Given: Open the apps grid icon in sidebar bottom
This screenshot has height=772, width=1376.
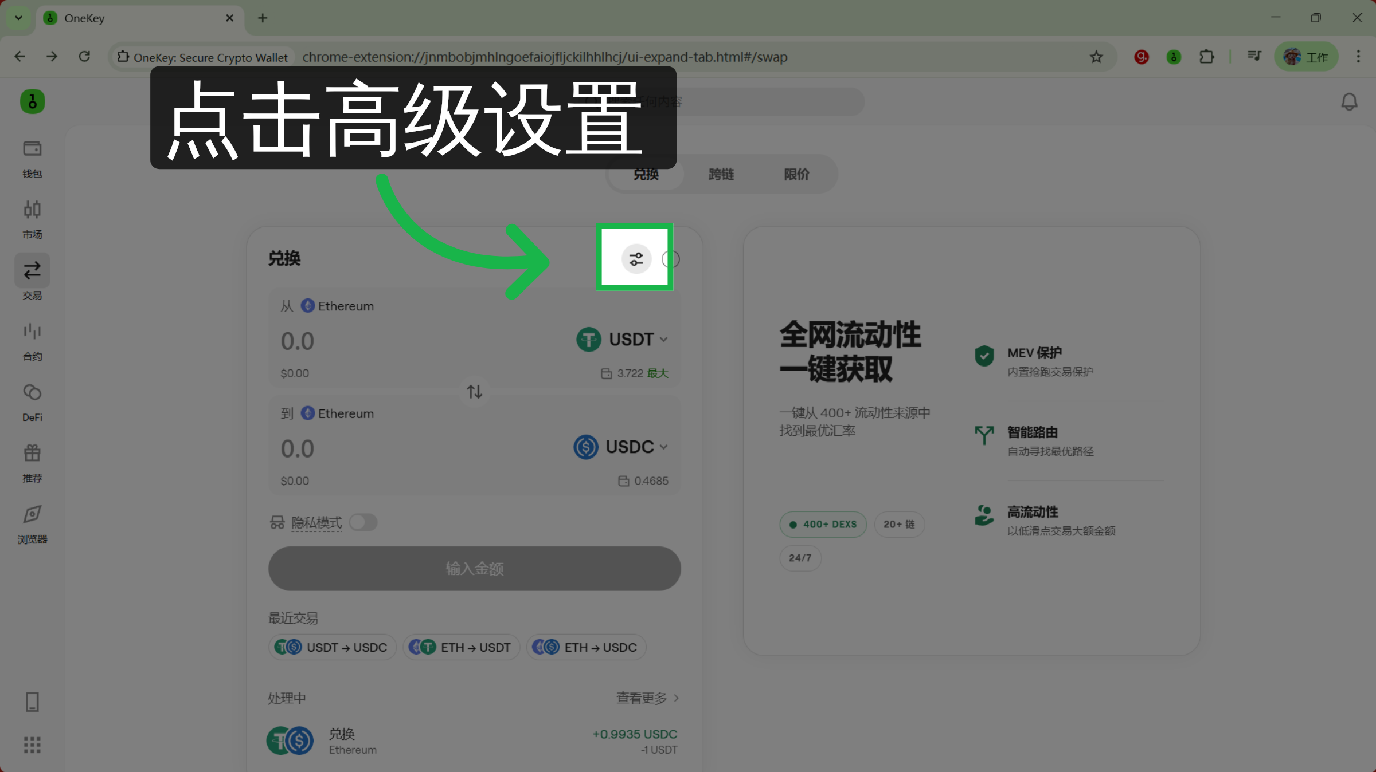Looking at the screenshot, I should 32,745.
